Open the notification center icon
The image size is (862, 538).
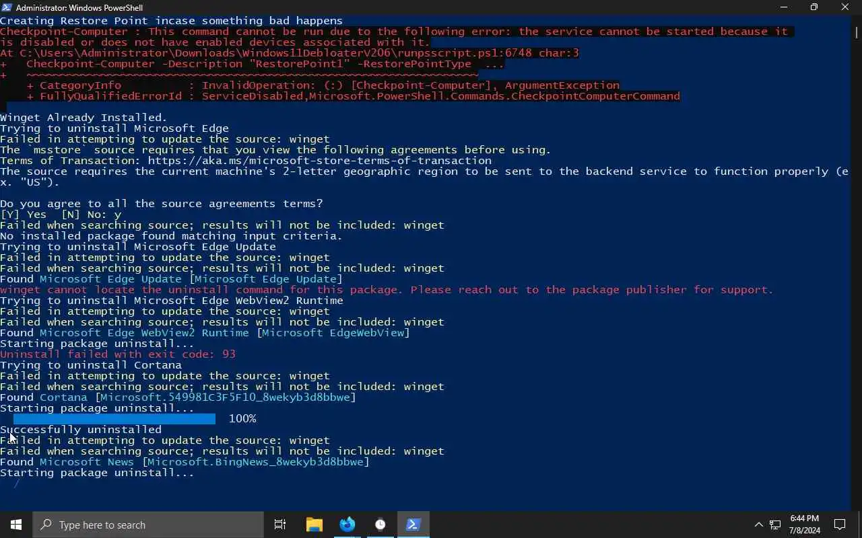coord(840,525)
